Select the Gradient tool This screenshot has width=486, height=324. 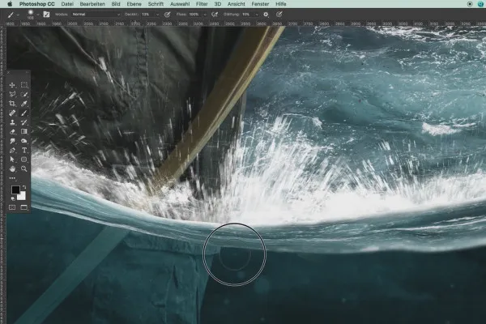(23, 131)
